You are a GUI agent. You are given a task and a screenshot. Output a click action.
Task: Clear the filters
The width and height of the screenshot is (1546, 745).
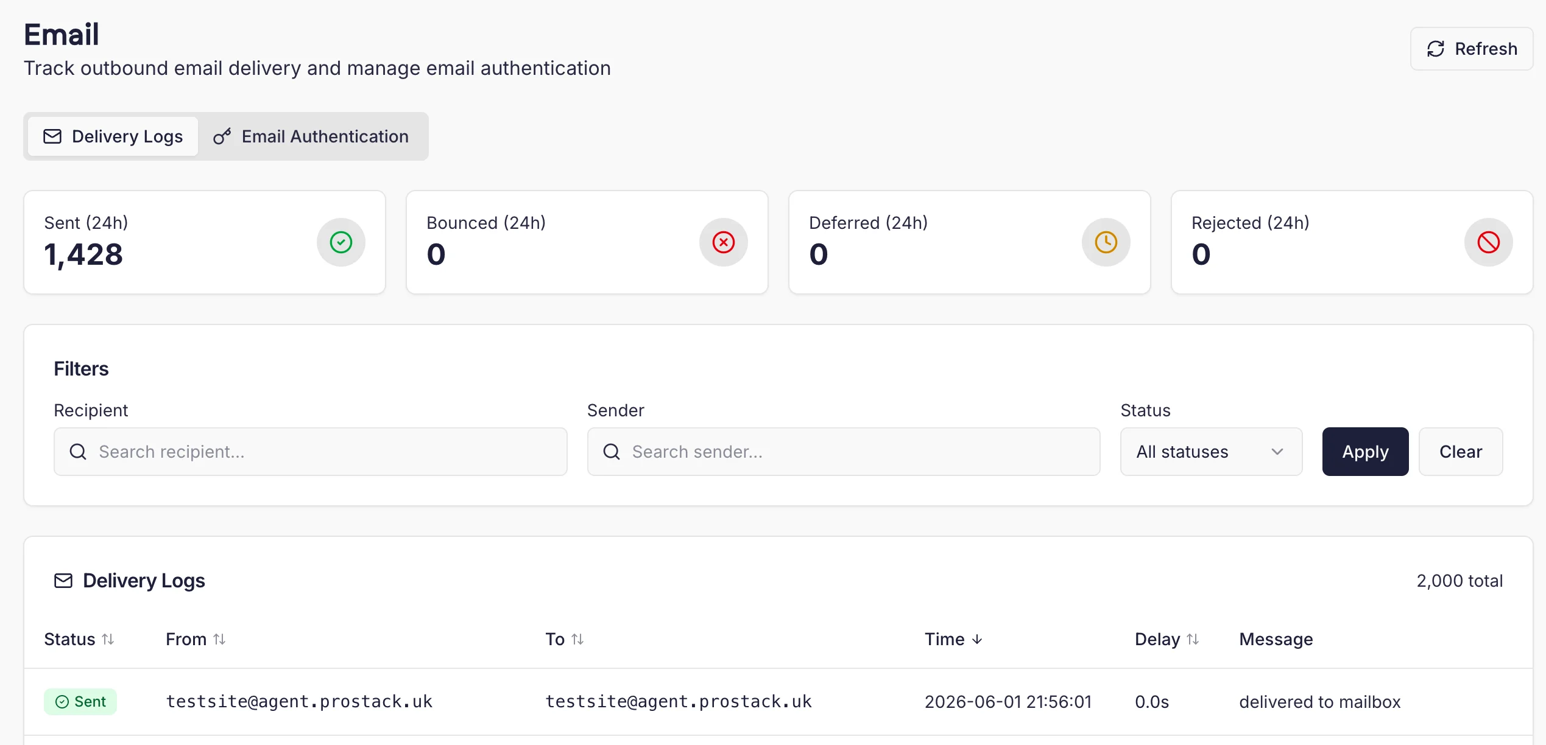(1461, 452)
